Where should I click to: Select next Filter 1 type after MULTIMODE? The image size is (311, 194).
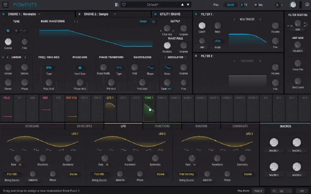point(260,19)
